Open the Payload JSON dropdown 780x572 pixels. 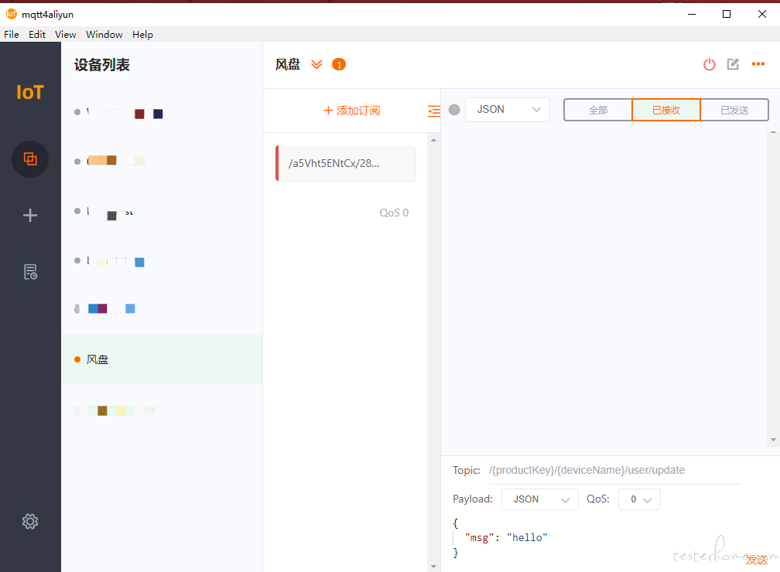pos(540,499)
